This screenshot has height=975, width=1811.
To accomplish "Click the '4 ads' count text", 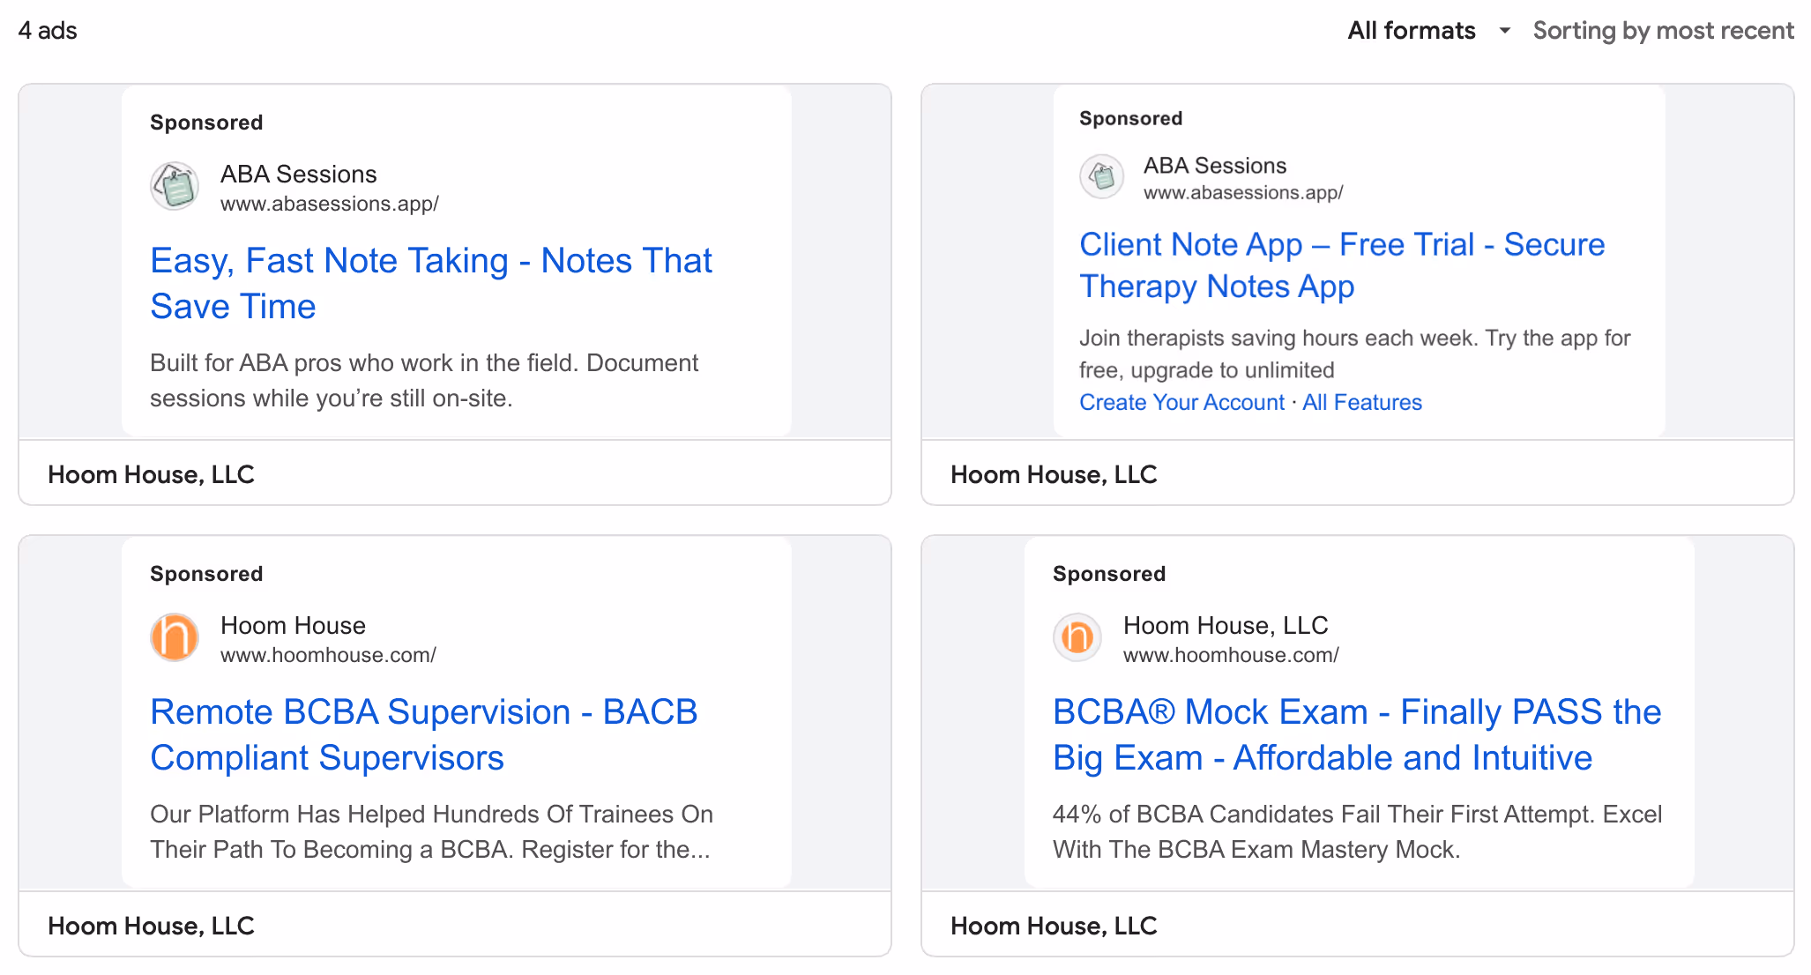I will [x=48, y=31].
